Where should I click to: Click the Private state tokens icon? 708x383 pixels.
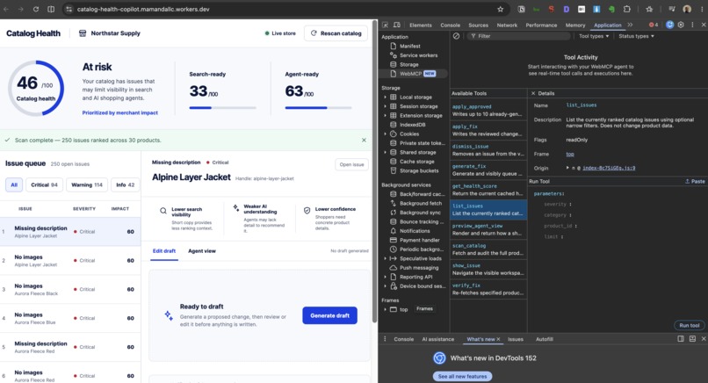click(394, 142)
